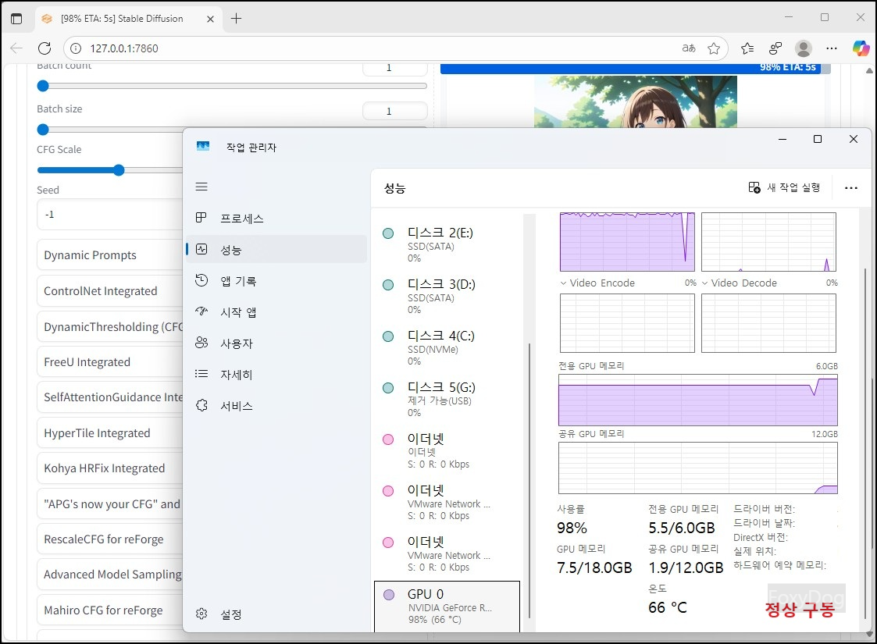Open the 자세히 (Details) page
This screenshot has height=644, width=877.
(x=277, y=374)
